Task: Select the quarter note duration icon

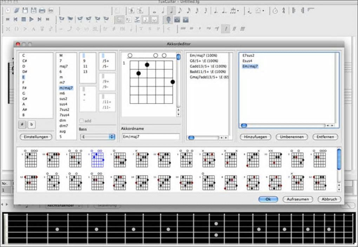Action: [x=171, y=11]
